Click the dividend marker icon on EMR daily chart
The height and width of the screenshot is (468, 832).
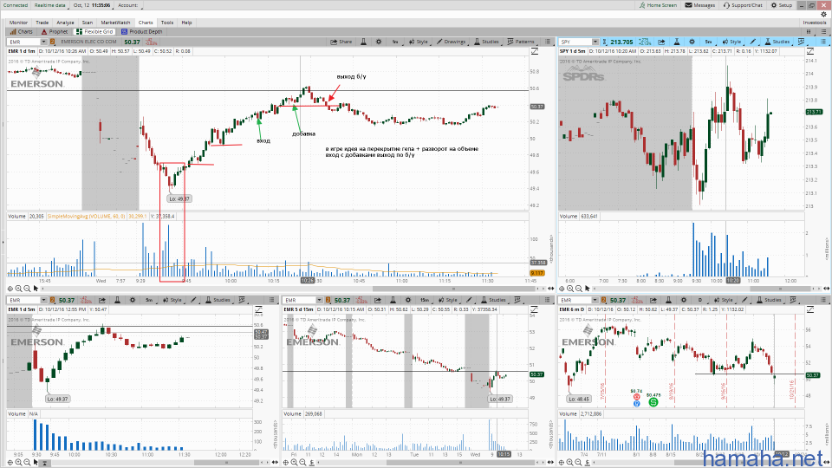coord(653,402)
